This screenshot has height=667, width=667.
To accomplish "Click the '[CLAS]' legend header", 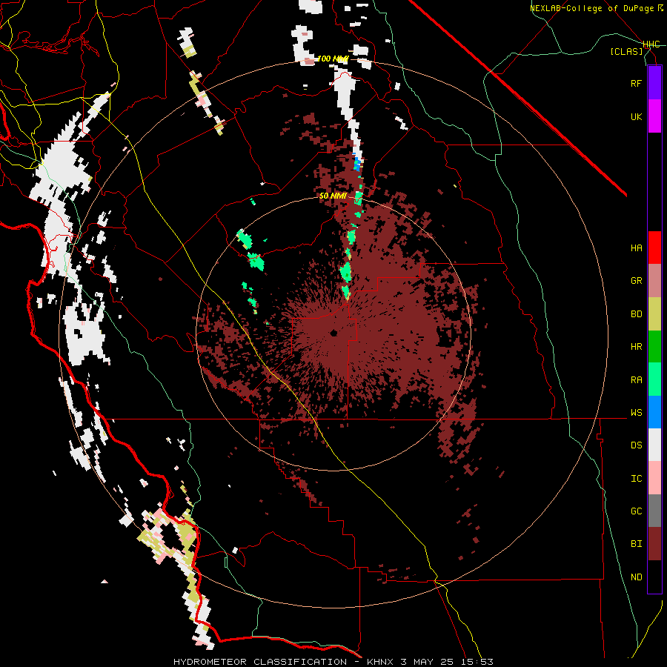I will (626, 51).
